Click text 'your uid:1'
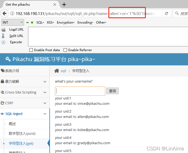Viewport: 188px width, 153px height. pyautogui.click(x=63, y=98)
